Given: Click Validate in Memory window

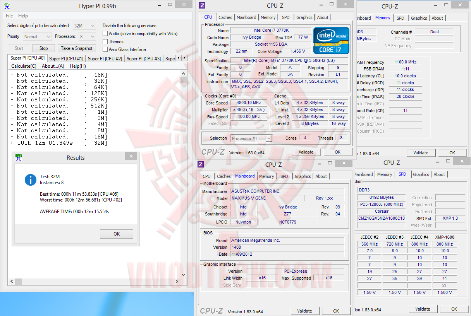Looking at the screenshot, I should 421,153.
